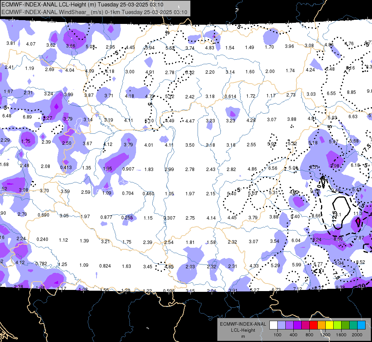Click the grid value '1.95'
Viewport: 372px width, 342px height.
coord(108,168)
